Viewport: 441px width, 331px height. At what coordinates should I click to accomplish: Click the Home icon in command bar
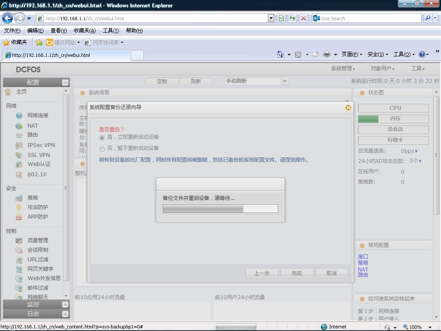coord(280,54)
